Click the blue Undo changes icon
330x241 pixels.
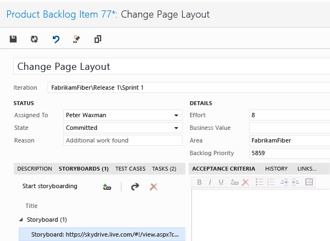(56, 39)
